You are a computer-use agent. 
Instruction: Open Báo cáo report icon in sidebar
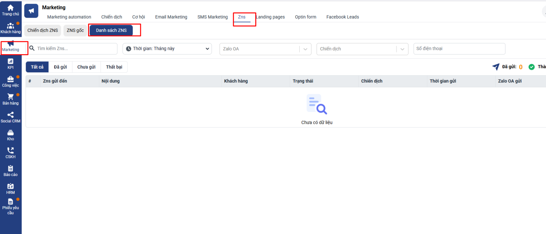click(11, 171)
